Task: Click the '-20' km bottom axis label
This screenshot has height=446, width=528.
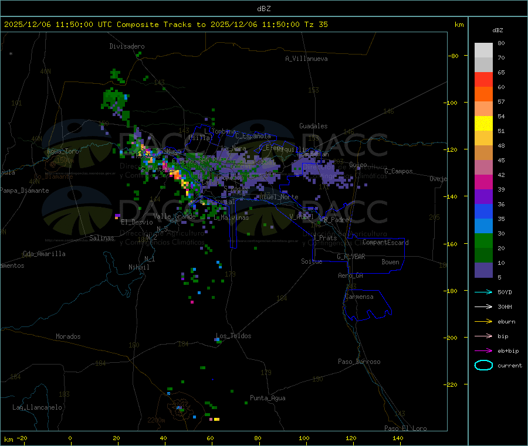Action: 22,438
